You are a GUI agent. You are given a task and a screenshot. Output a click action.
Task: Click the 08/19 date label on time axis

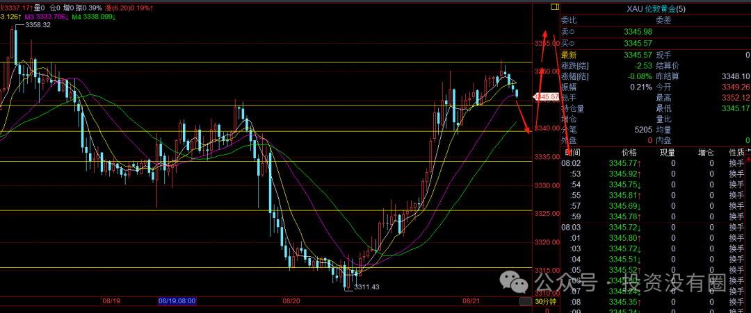(x=111, y=301)
